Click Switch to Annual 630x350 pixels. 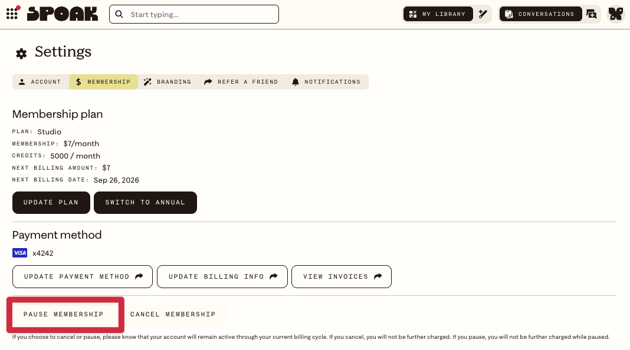click(146, 203)
